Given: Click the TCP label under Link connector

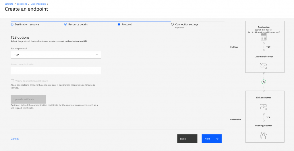Looking at the screenshot, I should pos(268,117).
